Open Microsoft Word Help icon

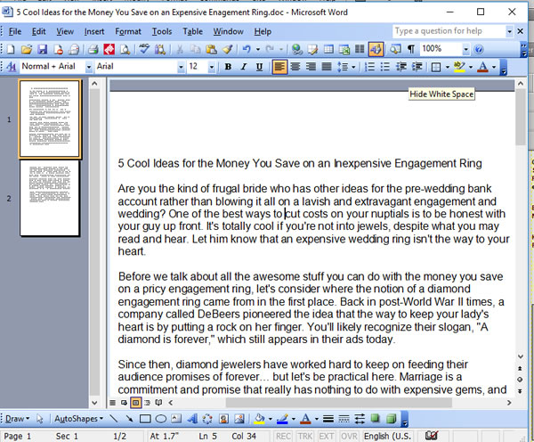[x=479, y=49]
